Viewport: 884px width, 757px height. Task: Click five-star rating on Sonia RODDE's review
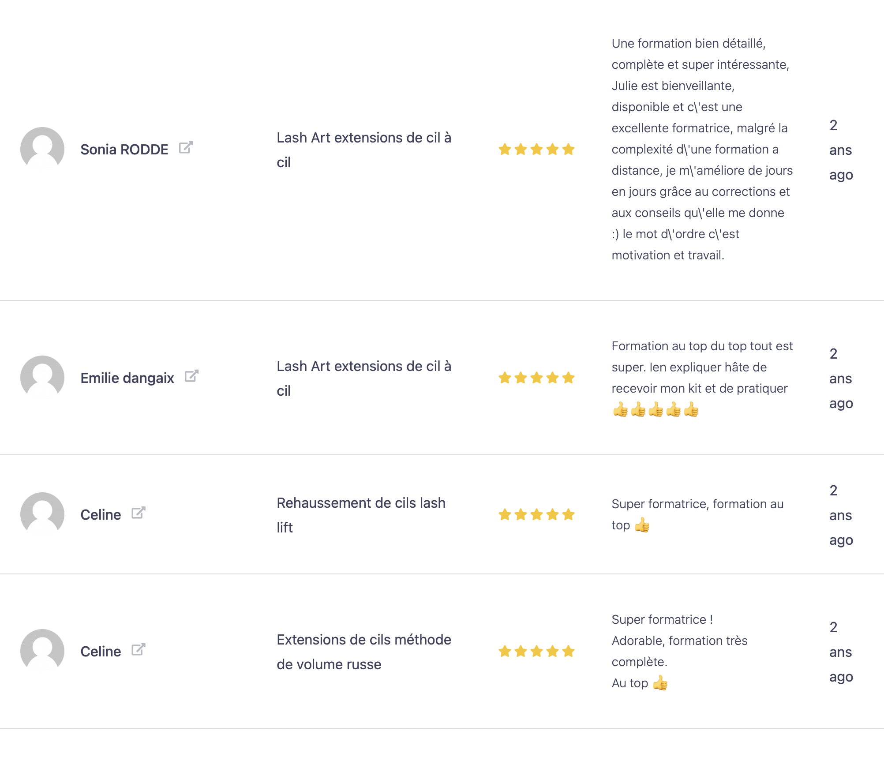pyautogui.click(x=536, y=150)
